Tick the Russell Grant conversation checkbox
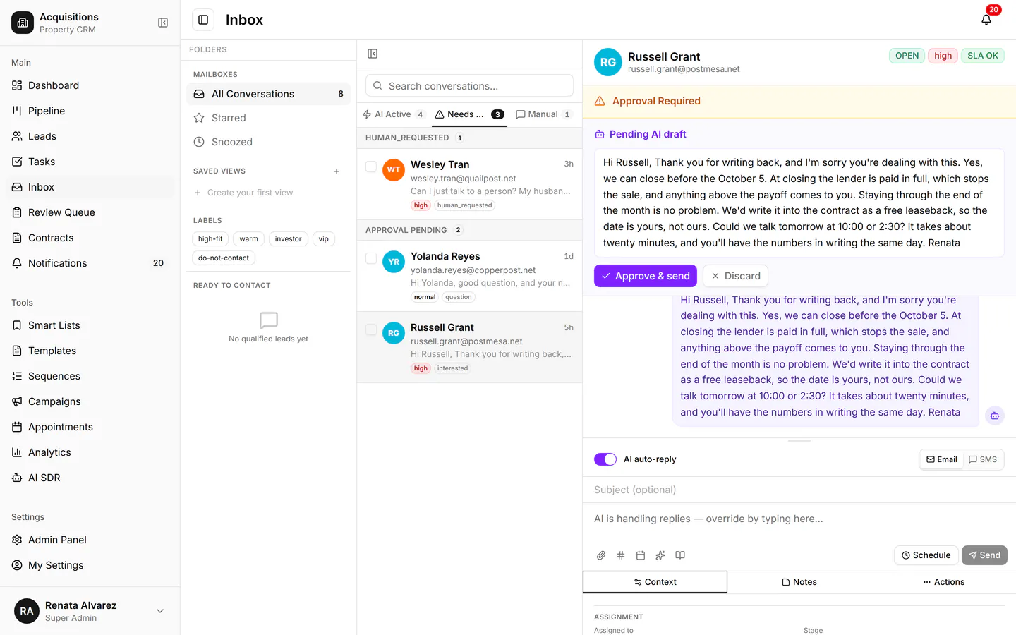The image size is (1016, 635). (x=371, y=329)
